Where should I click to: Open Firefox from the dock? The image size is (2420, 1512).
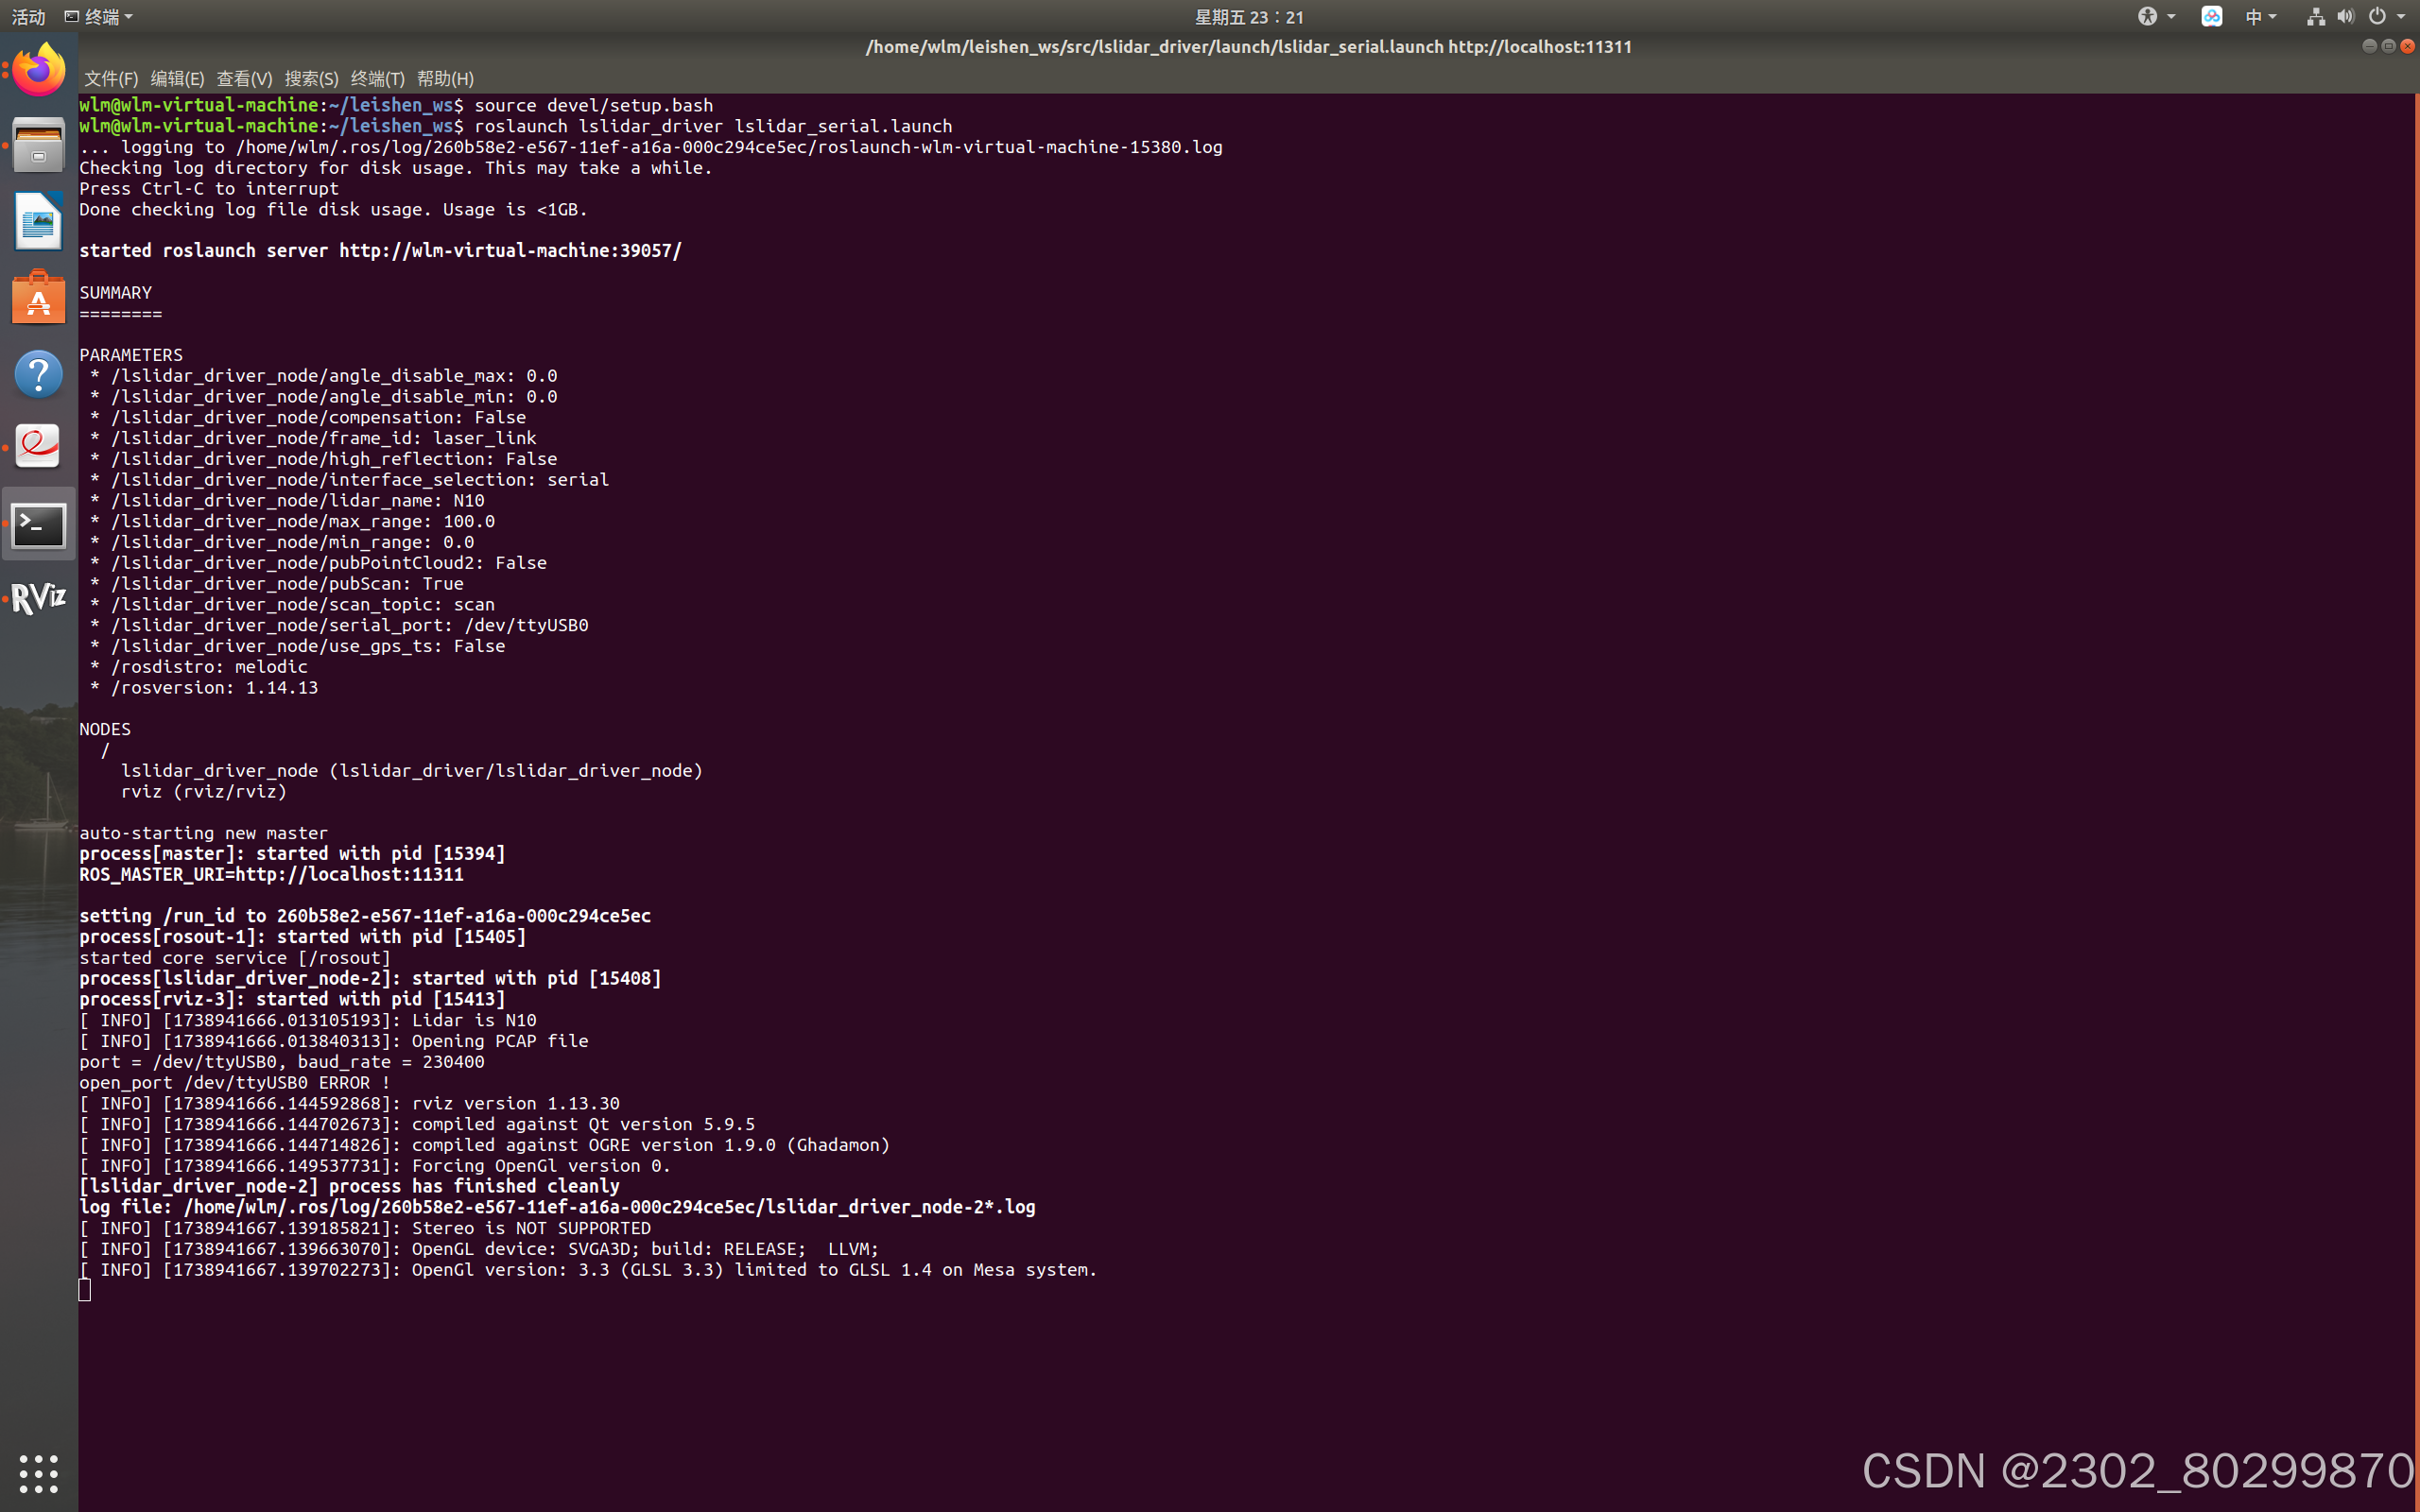(38, 70)
